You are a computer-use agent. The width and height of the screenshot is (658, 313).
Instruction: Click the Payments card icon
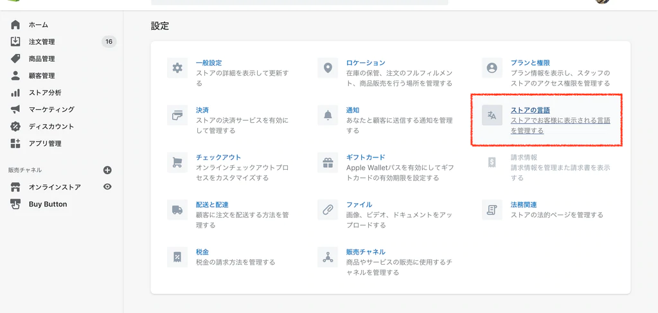coord(177,115)
